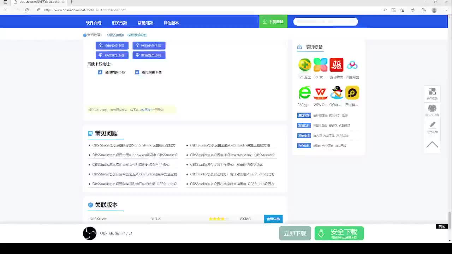Click the 联通安全下载 button
This screenshot has height=254, width=452.
click(x=149, y=55)
